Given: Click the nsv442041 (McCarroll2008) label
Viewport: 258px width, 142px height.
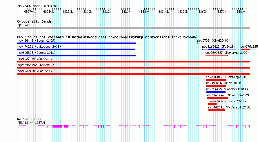Looking at the screenshot, I should tap(230, 107).
